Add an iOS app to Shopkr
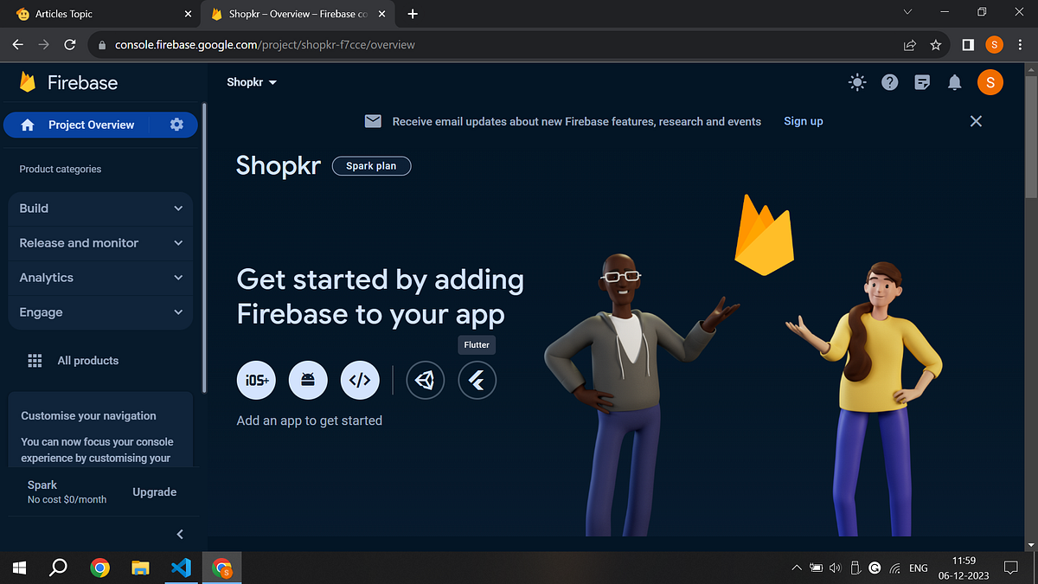This screenshot has height=584, width=1038. coord(256,380)
